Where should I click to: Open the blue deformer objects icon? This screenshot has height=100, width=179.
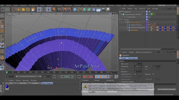(94, 9)
